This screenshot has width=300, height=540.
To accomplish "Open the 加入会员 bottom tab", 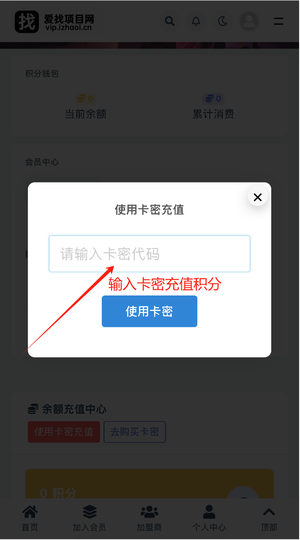I will [89, 519].
